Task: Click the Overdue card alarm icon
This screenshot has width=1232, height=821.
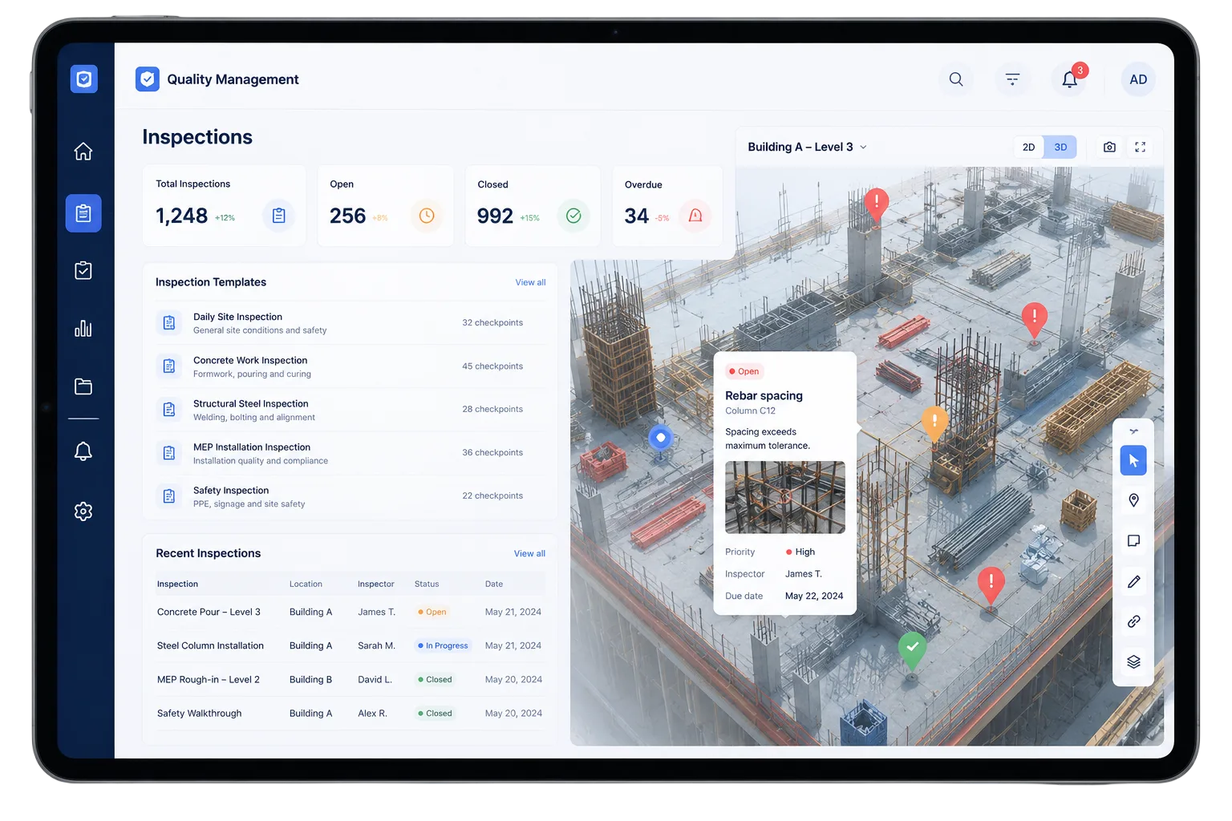Action: pyautogui.click(x=695, y=216)
